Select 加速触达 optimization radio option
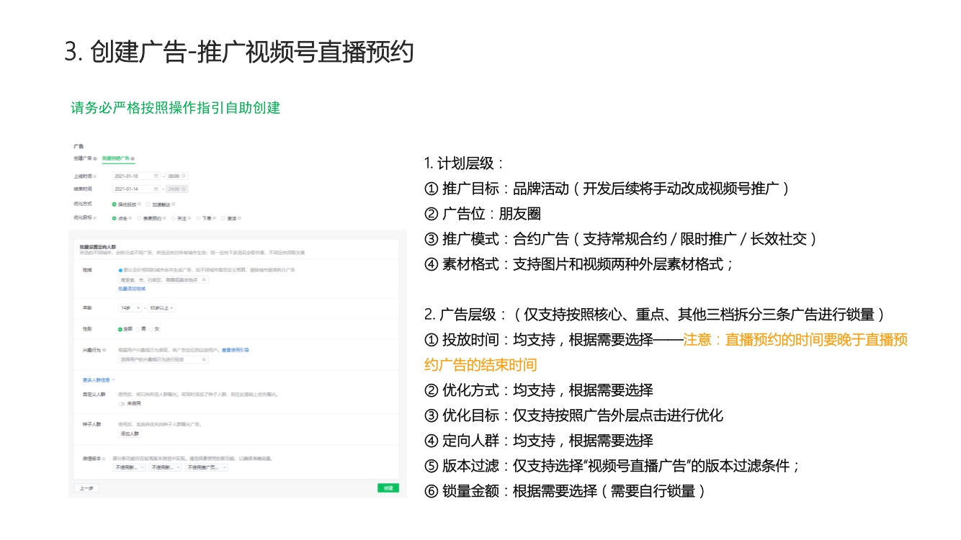Image resolution: width=961 pixels, height=540 pixels. [147, 204]
